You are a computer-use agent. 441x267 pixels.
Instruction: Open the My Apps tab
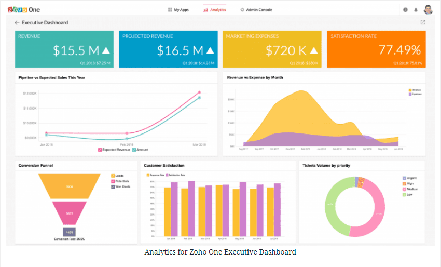tap(182, 10)
